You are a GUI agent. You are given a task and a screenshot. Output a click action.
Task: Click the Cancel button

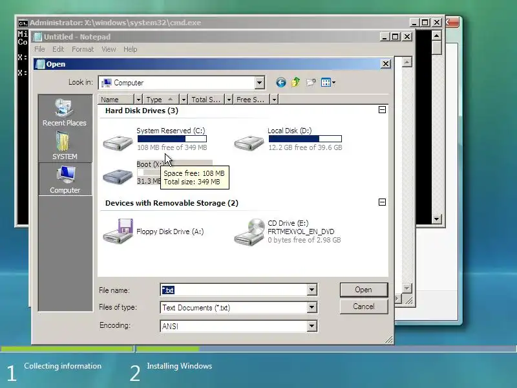click(364, 307)
